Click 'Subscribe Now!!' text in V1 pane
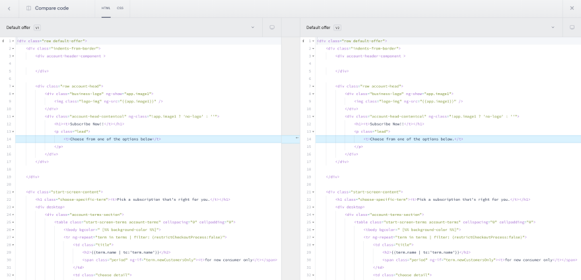This screenshot has width=581, height=280. [86, 124]
